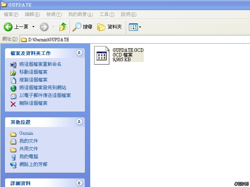Toggle the 資料夾 folders pane button
Screen dimensions: 250x187
[109, 27]
